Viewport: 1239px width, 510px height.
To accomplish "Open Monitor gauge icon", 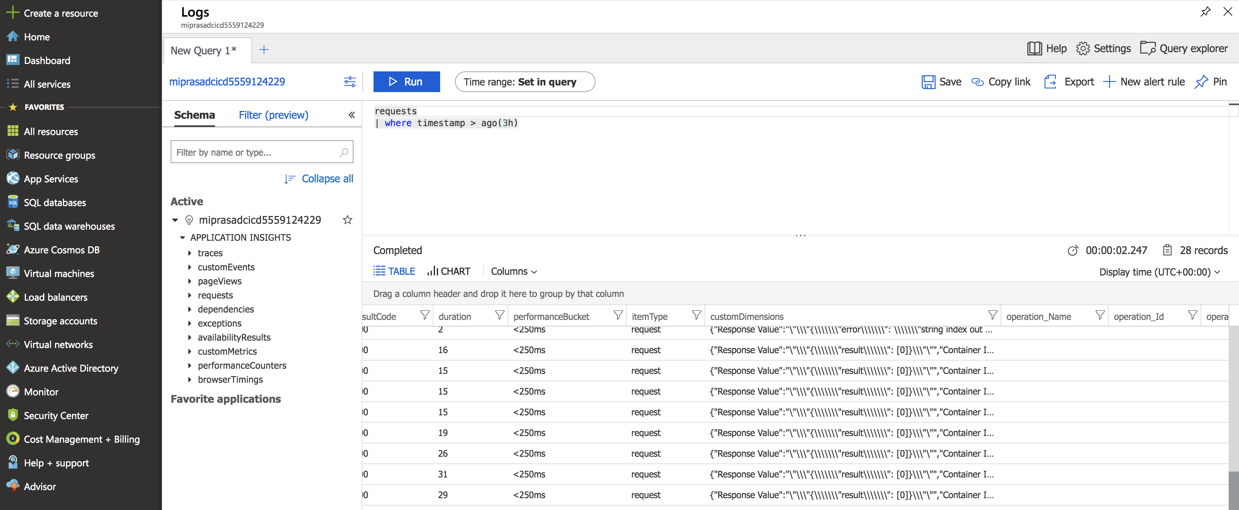I will point(13,391).
